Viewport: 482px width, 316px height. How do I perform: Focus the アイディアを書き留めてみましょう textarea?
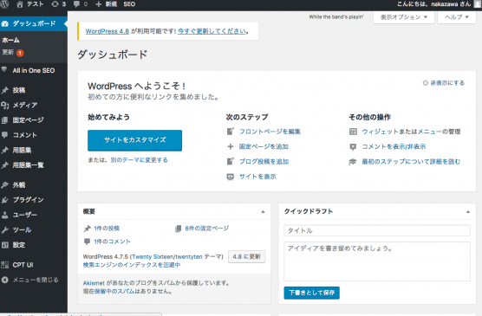pyautogui.click(x=377, y=261)
